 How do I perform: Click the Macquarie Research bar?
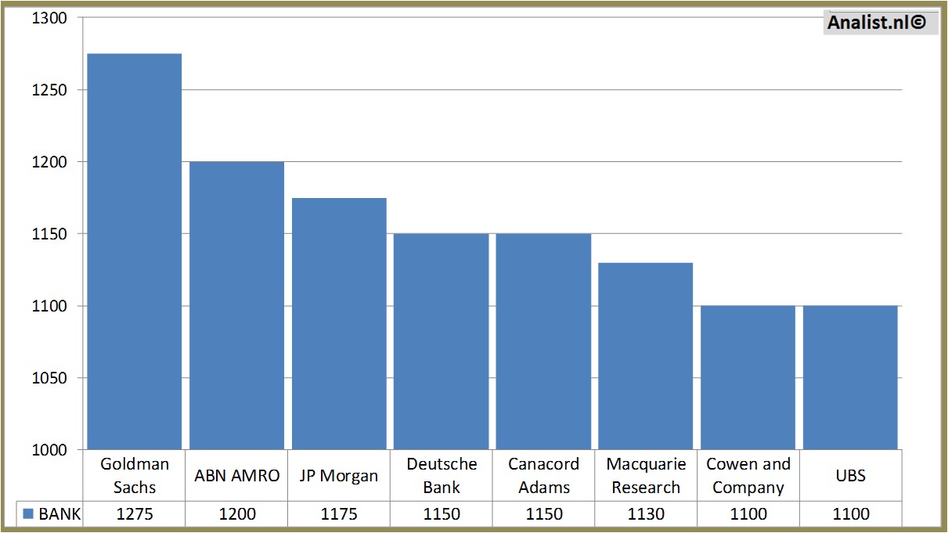646,356
